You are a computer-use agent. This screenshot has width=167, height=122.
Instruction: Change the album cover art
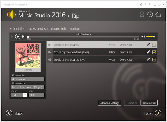[x=28, y=70]
